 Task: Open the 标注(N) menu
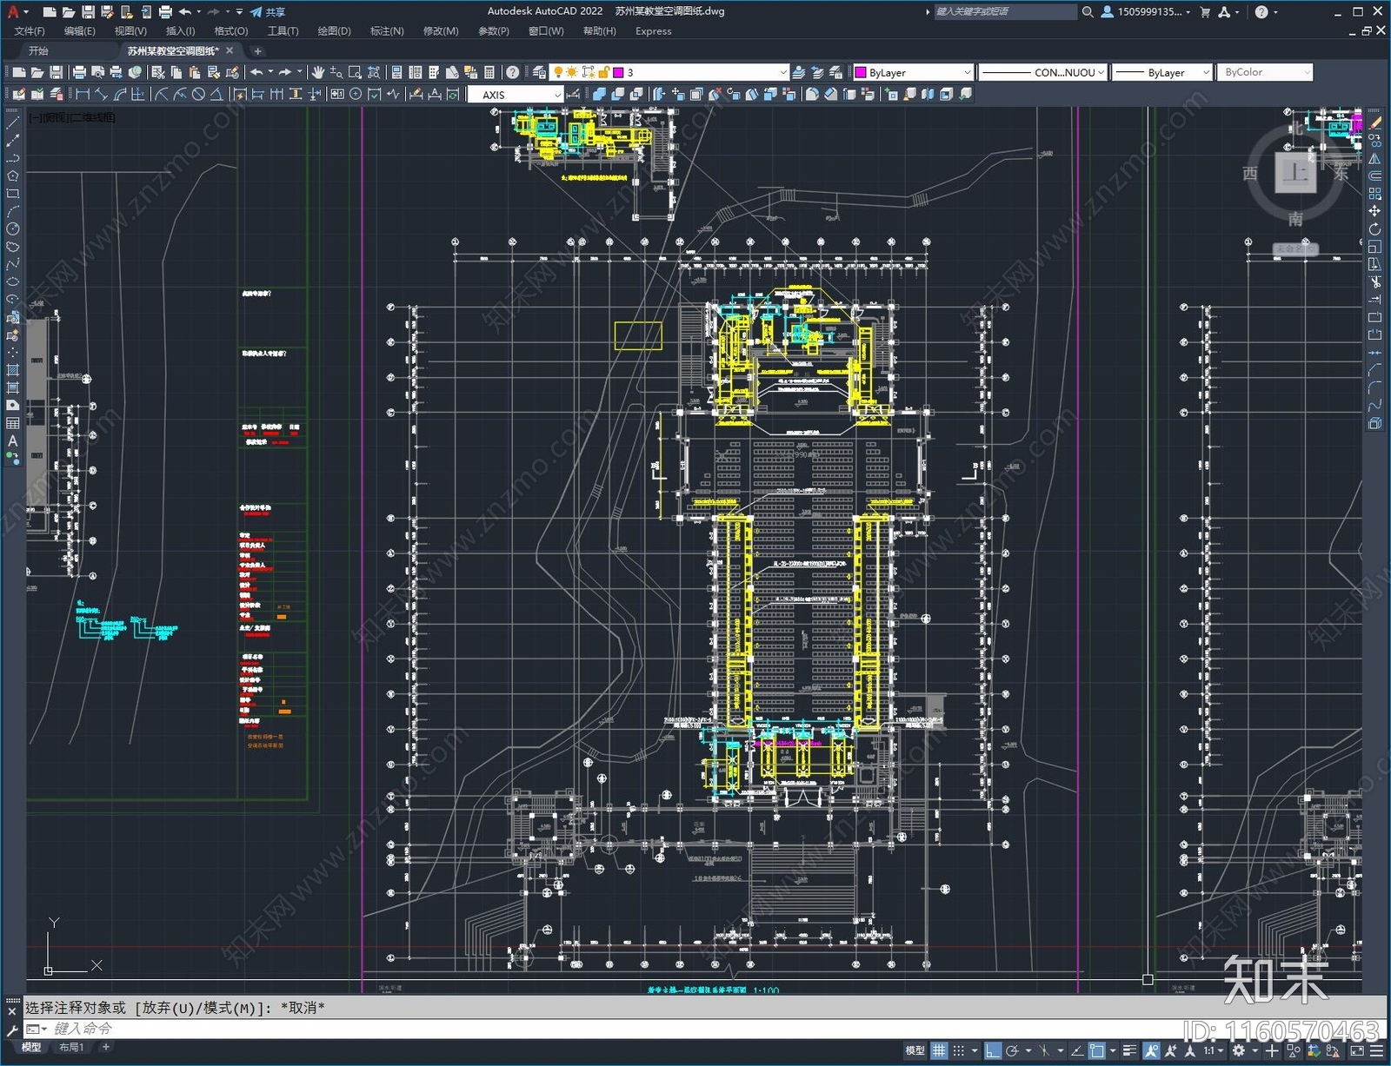click(387, 30)
